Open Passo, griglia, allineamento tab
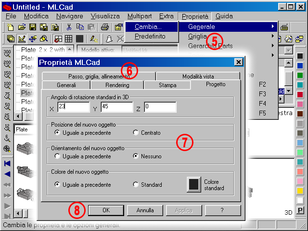This screenshot has width=308, height=231. (x=99, y=76)
